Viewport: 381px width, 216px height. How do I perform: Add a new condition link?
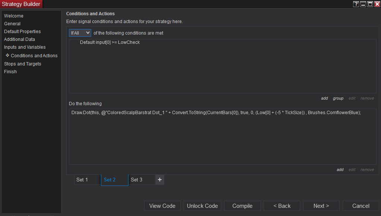coord(324,99)
